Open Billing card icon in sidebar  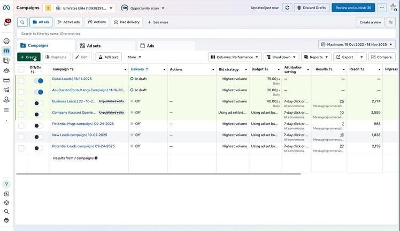[x=6, y=81]
